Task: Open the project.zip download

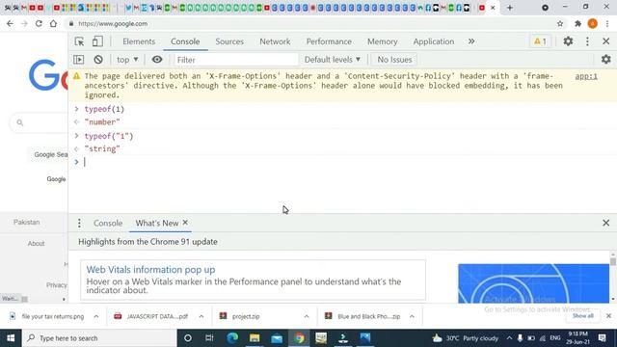Action: [x=246, y=316]
